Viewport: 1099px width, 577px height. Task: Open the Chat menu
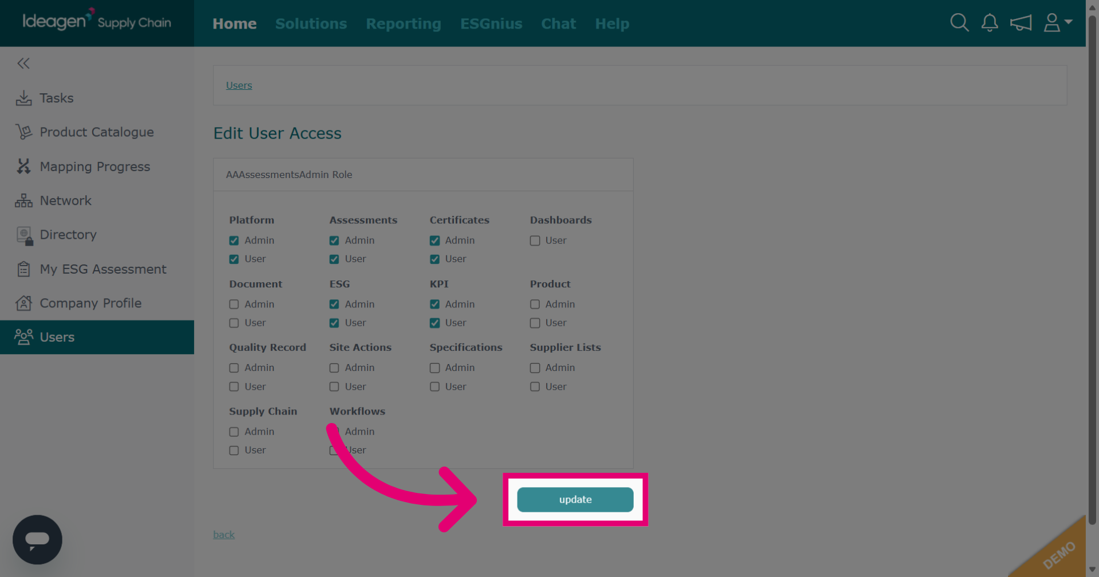(559, 23)
